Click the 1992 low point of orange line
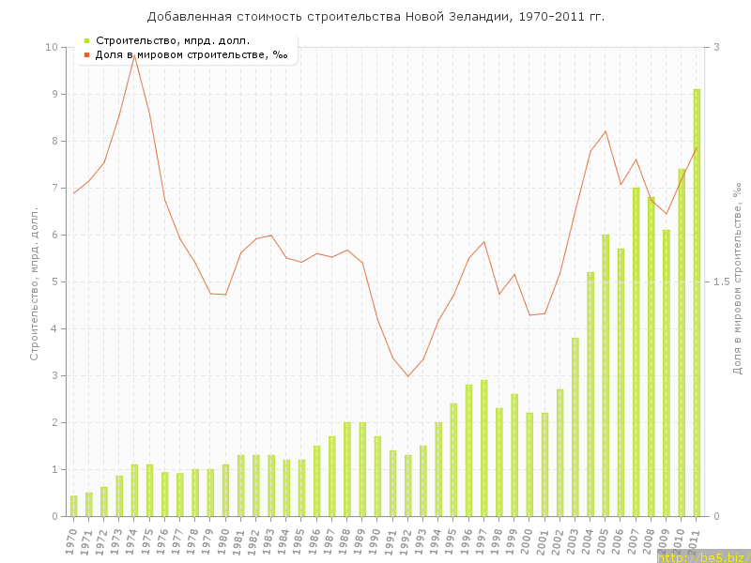Viewport: 751px width, 563px height. pos(407,376)
